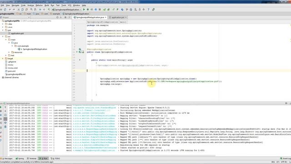The height and width of the screenshot is (164, 291).
Task: Select application.pid file in project tree
Action: point(17,33)
